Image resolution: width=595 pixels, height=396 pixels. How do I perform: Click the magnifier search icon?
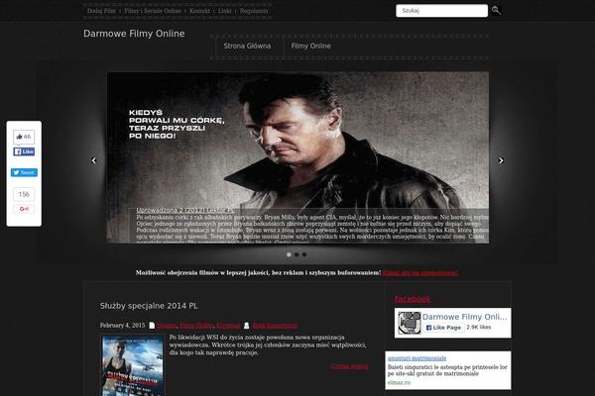[496, 11]
